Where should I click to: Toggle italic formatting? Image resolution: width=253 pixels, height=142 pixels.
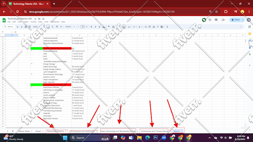click(95, 27)
